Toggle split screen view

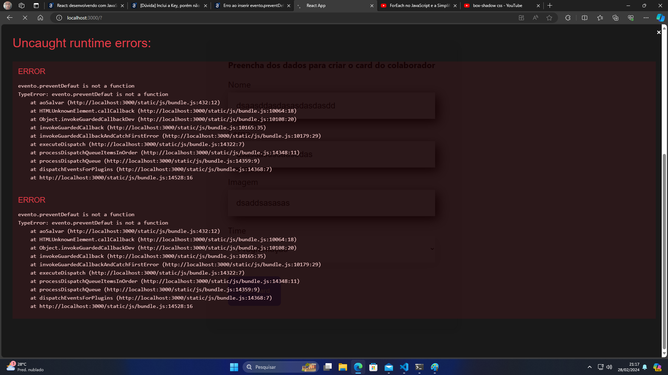tap(584, 18)
